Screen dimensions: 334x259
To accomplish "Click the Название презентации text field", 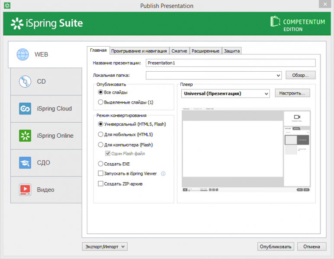I will pos(230,63).
